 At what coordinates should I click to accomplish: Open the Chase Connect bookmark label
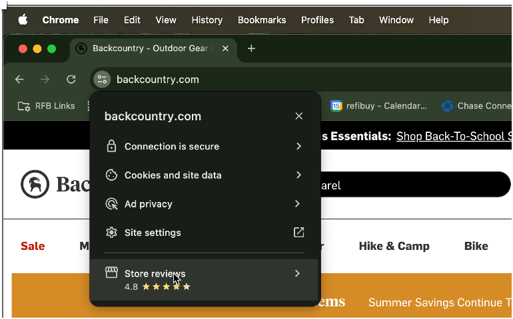click(484, 106)
